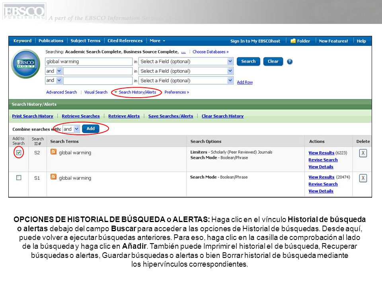Click View Details for S1

coord(321,191)
